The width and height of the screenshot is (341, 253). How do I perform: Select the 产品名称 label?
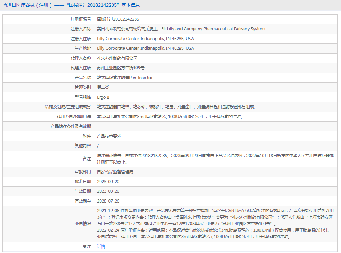coord(83,78)
